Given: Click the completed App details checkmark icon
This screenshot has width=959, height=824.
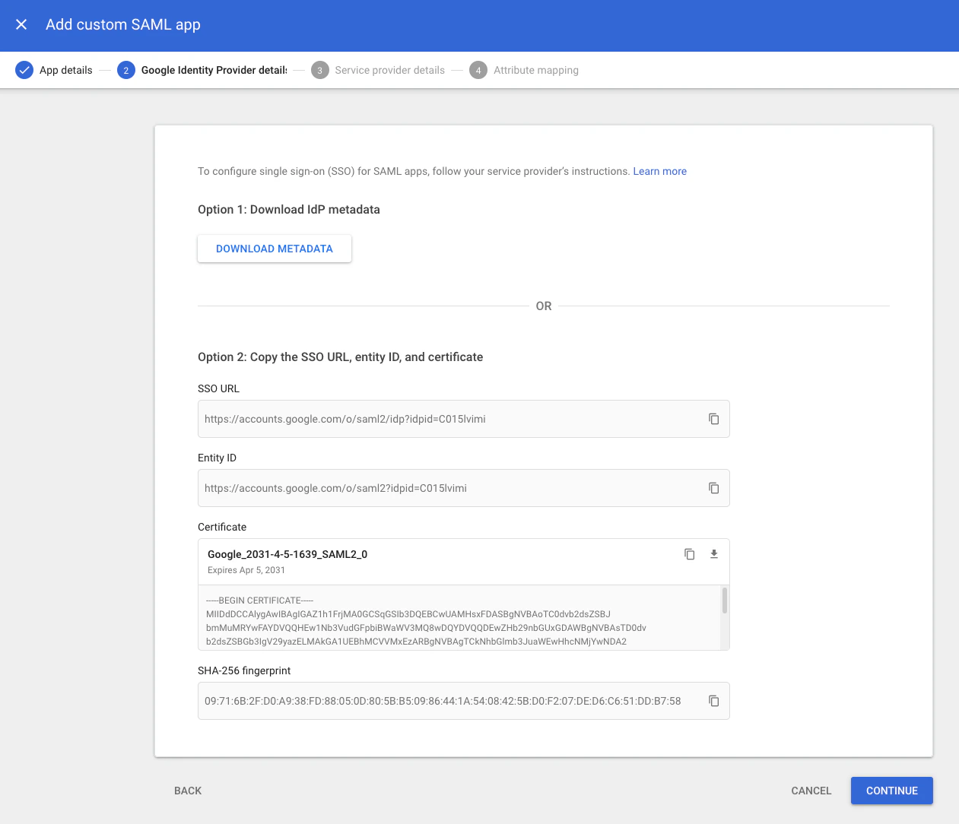Looking at the screenshot, I should 24,70.
